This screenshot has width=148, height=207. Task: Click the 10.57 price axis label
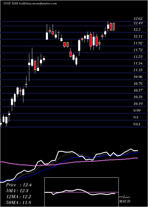click(x=138, y=90)
